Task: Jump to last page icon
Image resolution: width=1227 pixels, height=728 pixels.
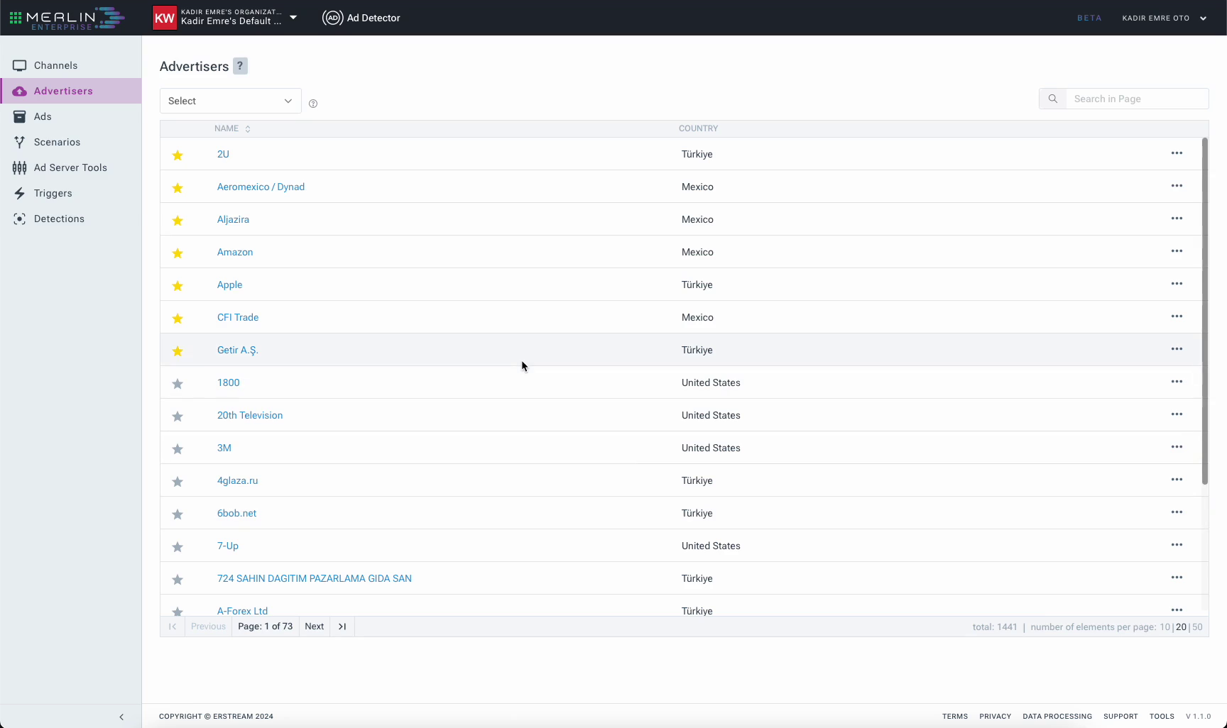Action: tap(342, 627)
